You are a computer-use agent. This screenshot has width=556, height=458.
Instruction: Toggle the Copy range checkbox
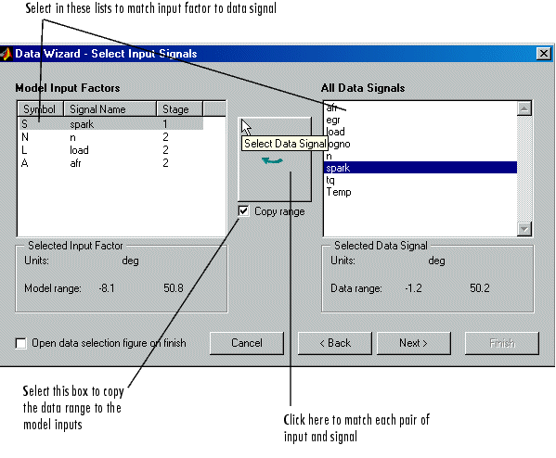[243, 211]
